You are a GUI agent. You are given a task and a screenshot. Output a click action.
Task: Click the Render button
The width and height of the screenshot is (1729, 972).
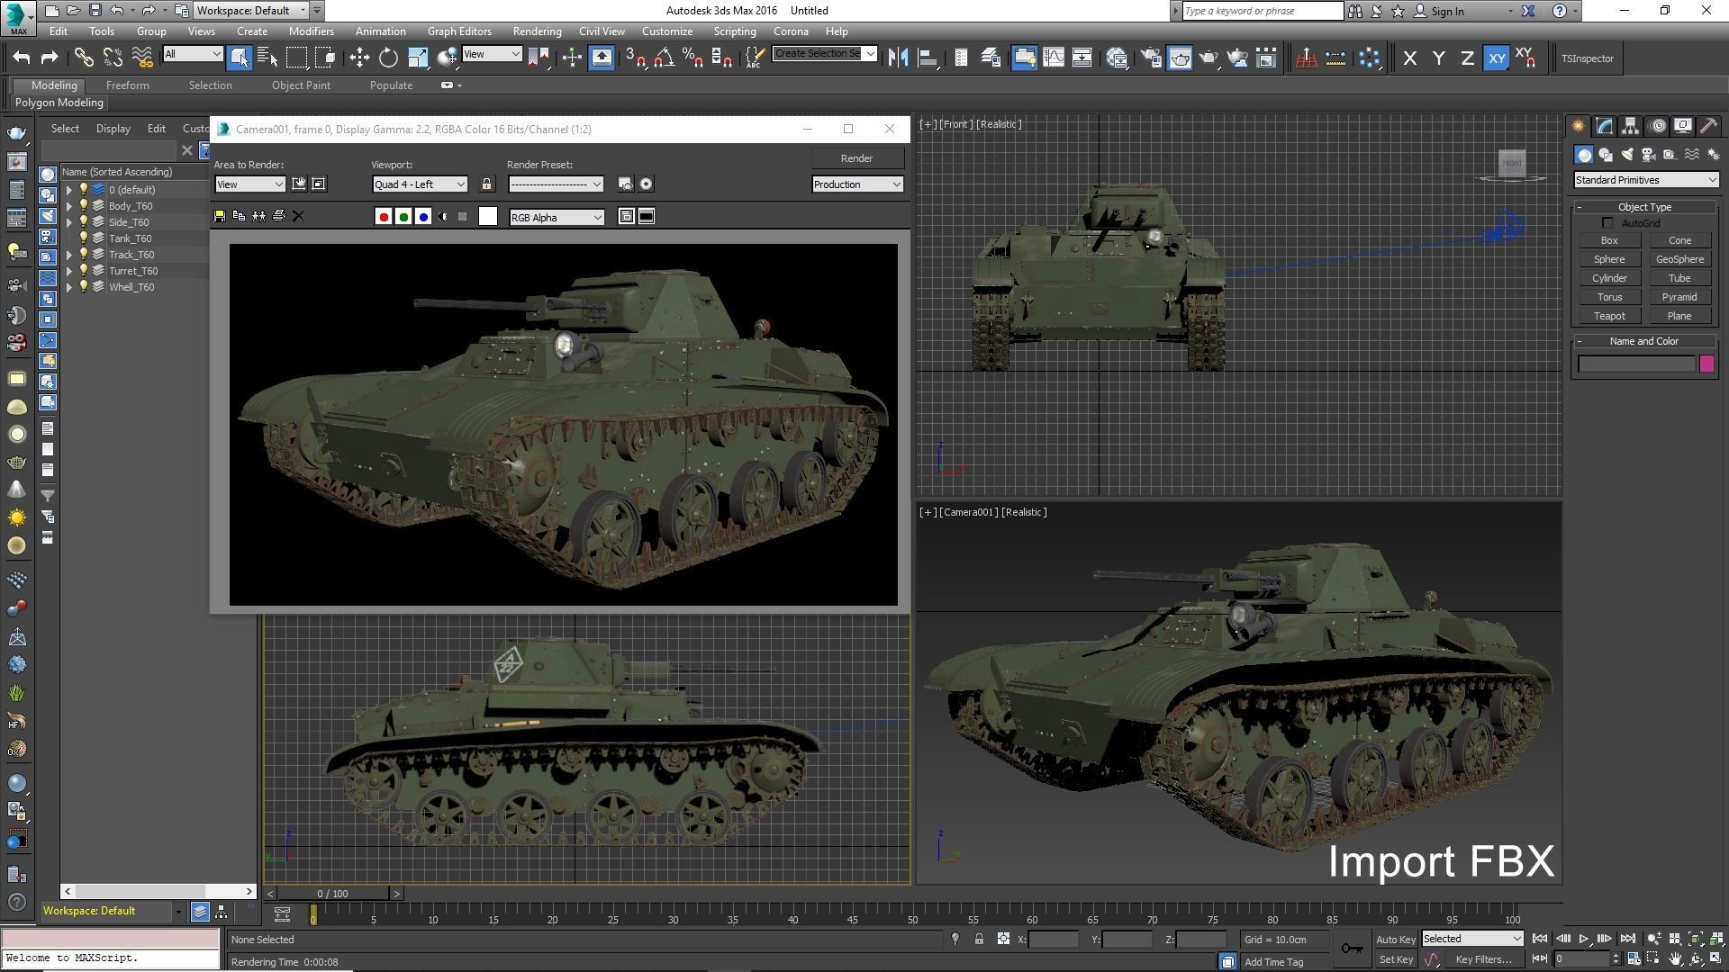856,158
